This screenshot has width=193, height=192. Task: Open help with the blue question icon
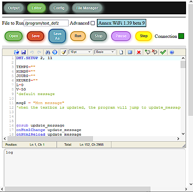pyautogui.click(x=172, y=52)
